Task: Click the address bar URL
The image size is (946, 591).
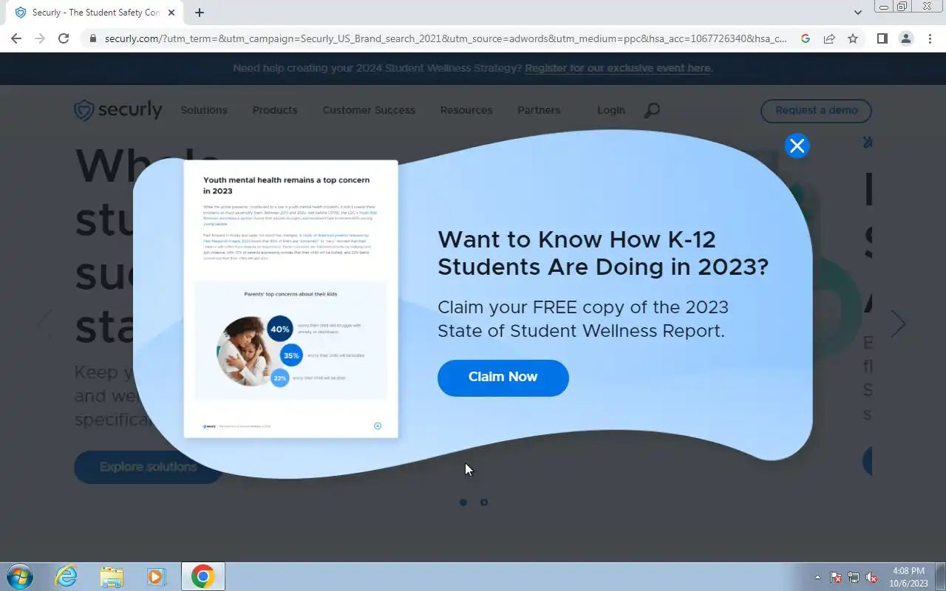Action: point(446,38)
